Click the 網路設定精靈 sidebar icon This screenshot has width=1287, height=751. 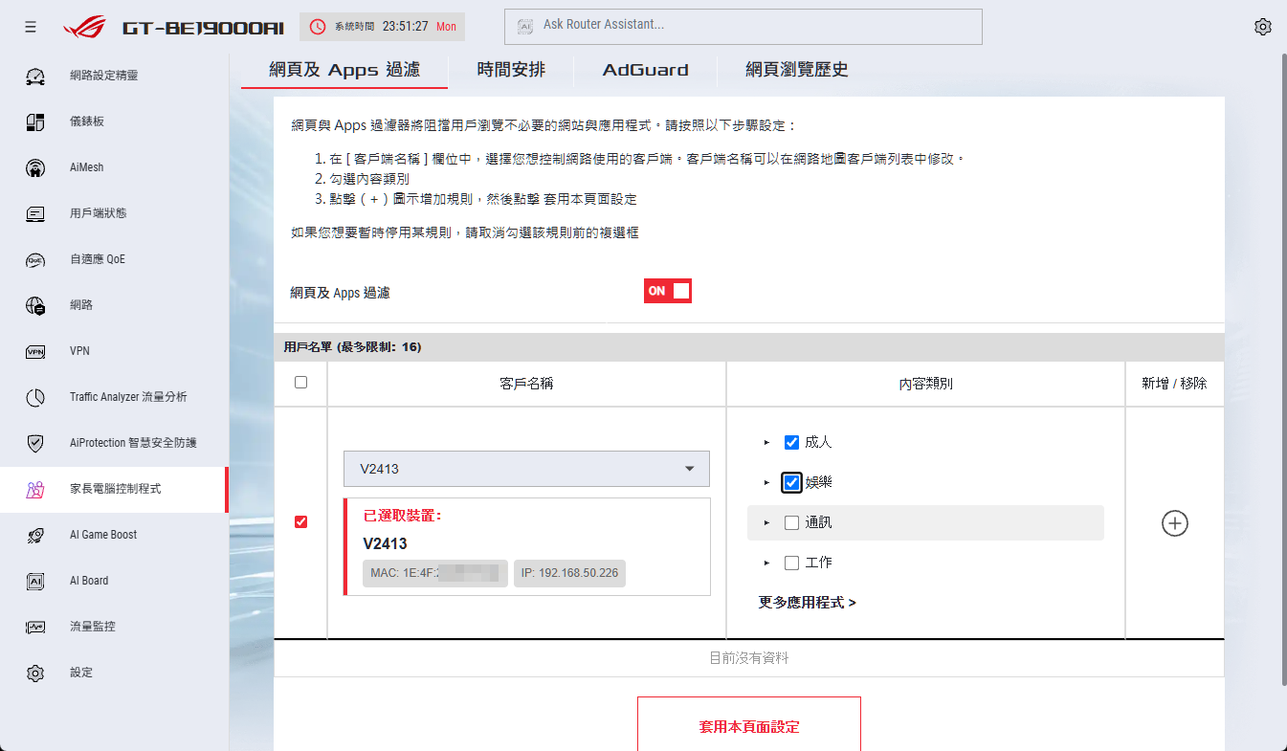[35, 76]
